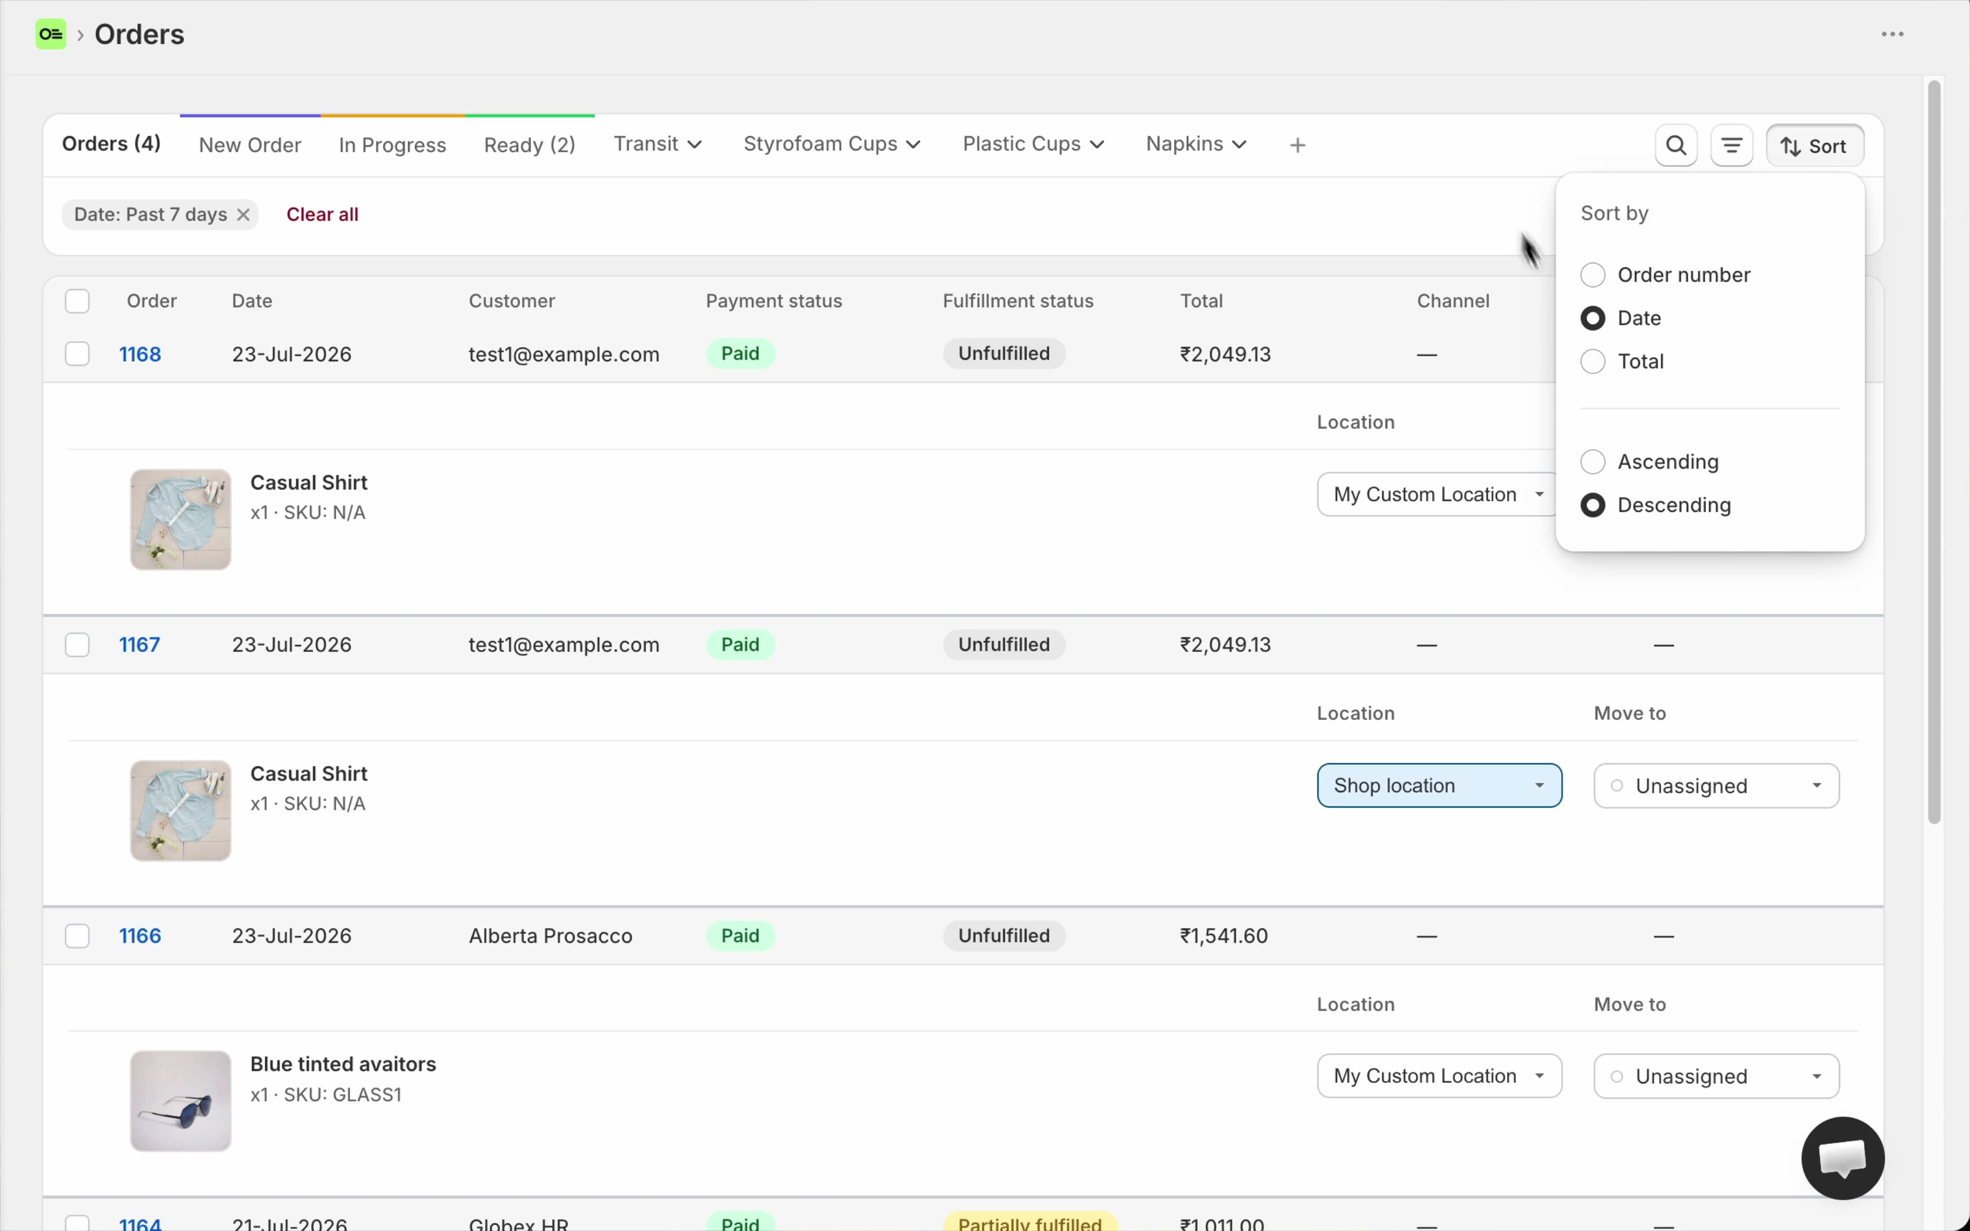Switch to the Ready (2) tab
The width and height of the screenshot is (1970, 1231).
[530, 145]
